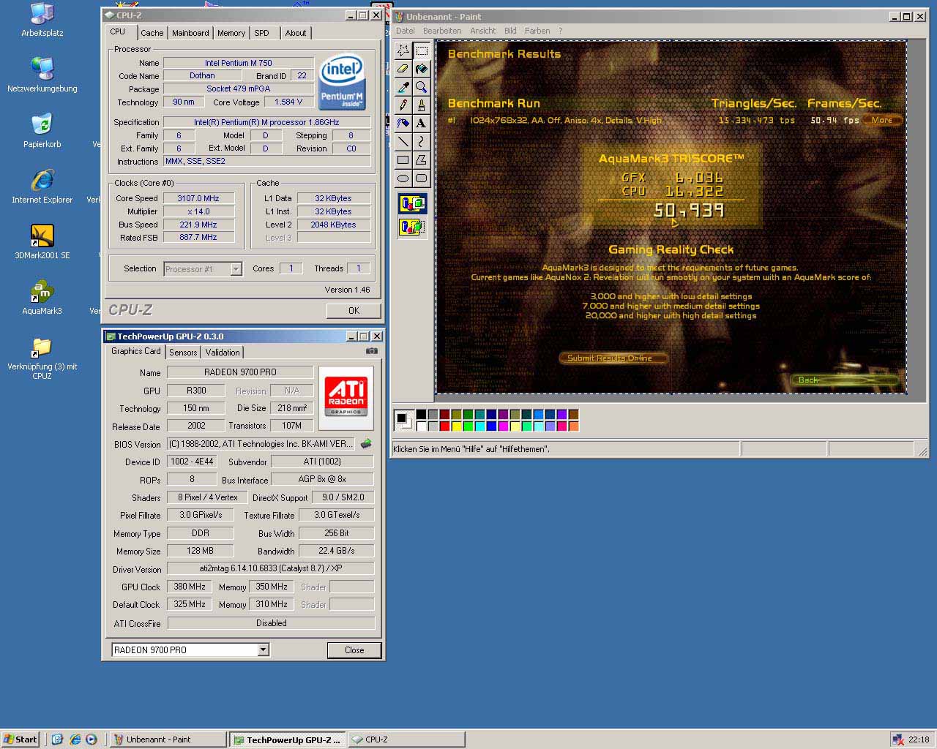Select the Airbrush spray tool
Screen dimensions: 937x749
(x=403, y=124)
